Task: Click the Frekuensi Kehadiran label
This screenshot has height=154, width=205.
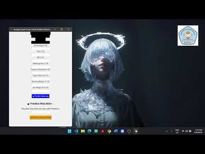Action: tap(41, 69)
